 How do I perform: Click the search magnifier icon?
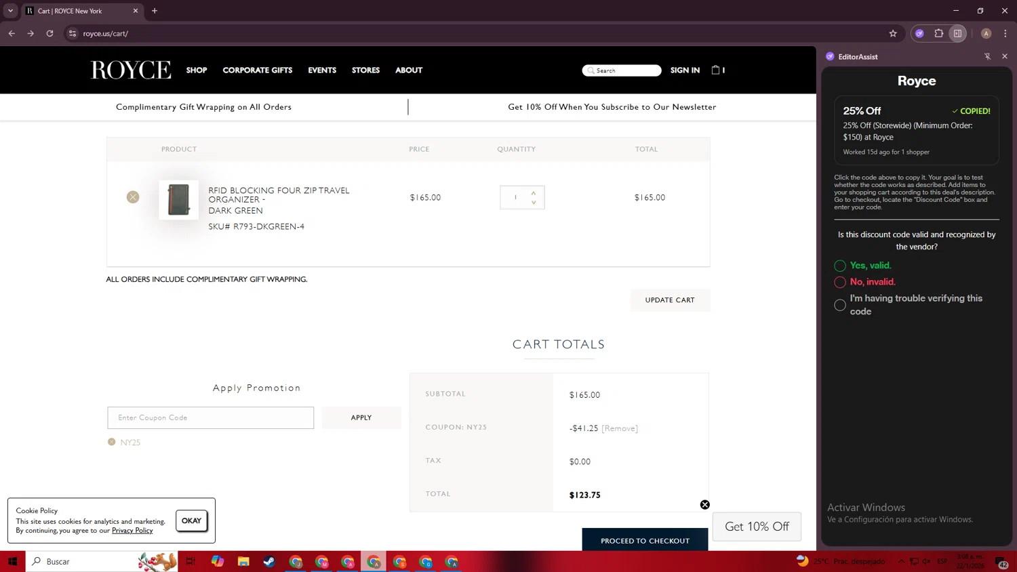coord(591,70)
